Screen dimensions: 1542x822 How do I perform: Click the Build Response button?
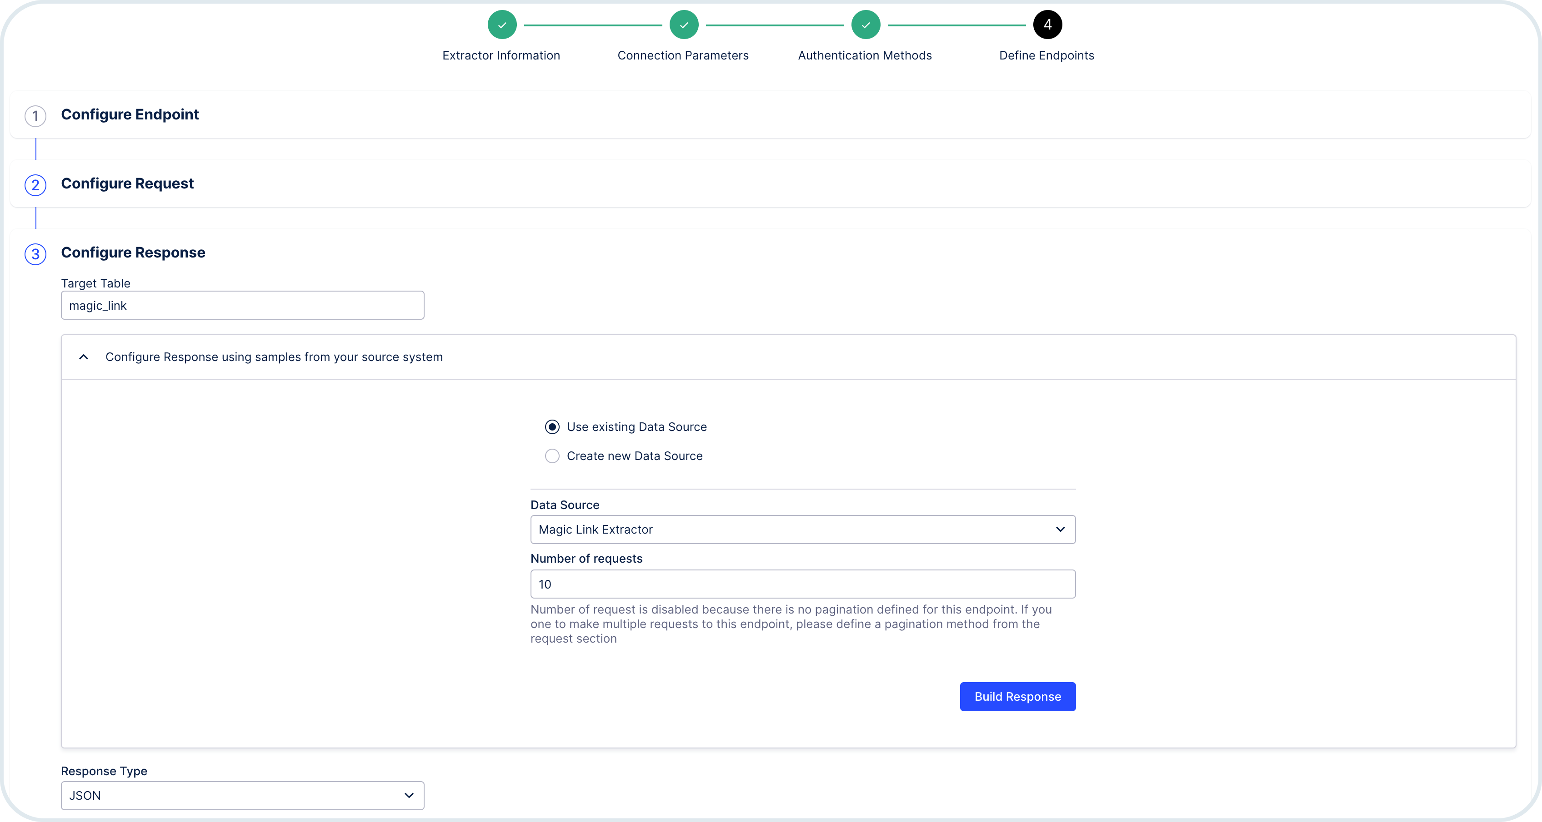pyautogui.click(x=1018, y=697)
